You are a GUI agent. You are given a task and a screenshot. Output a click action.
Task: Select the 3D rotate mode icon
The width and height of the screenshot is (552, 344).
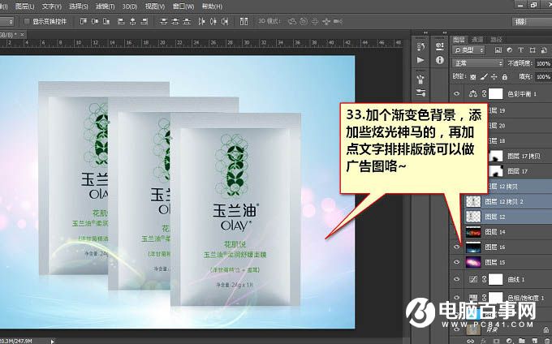[292, 21]
